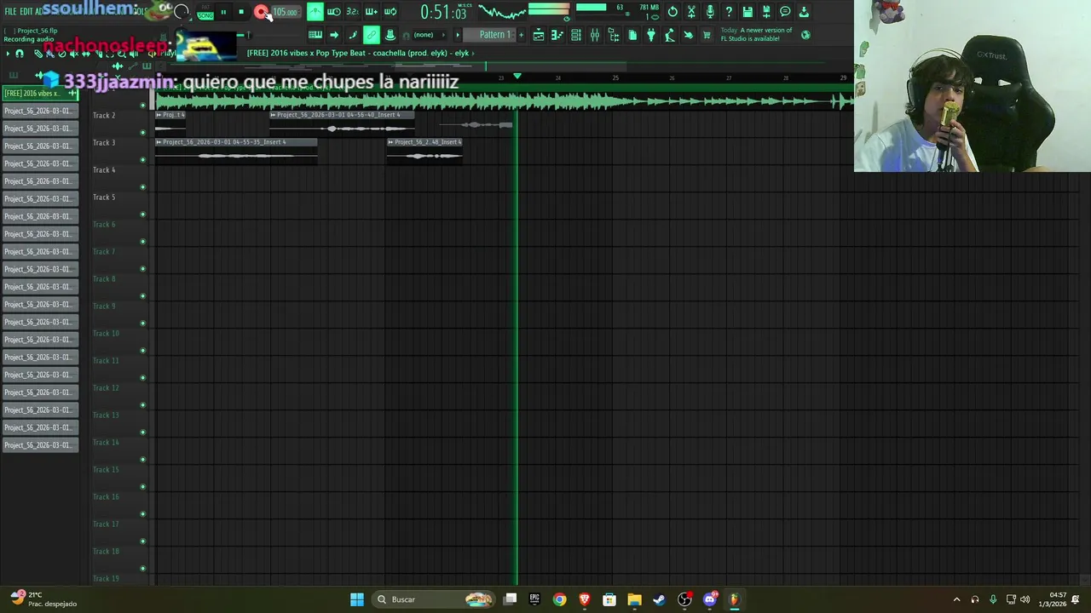This screenshot has height=613, width=1091.
Task: Click the undo history icon
Action: point(672,12)
